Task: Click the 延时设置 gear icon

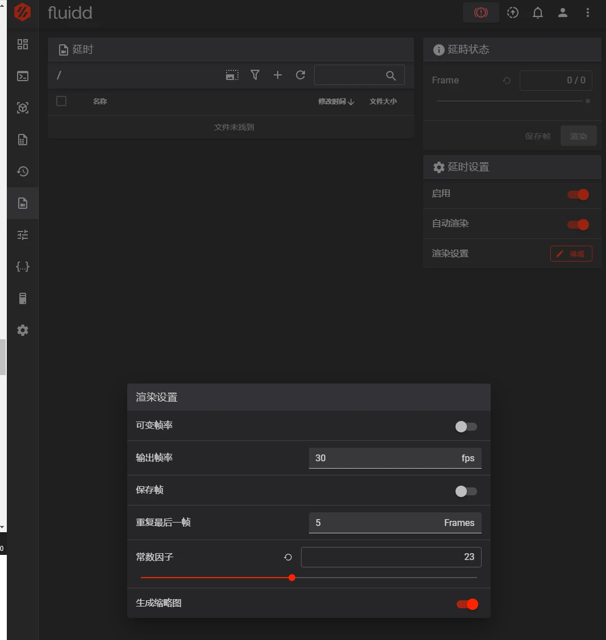Action: tap(438, 167)
